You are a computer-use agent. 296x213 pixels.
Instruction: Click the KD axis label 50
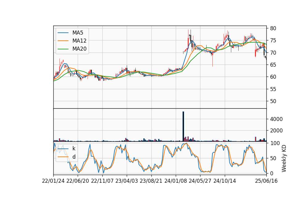(273, 158)
